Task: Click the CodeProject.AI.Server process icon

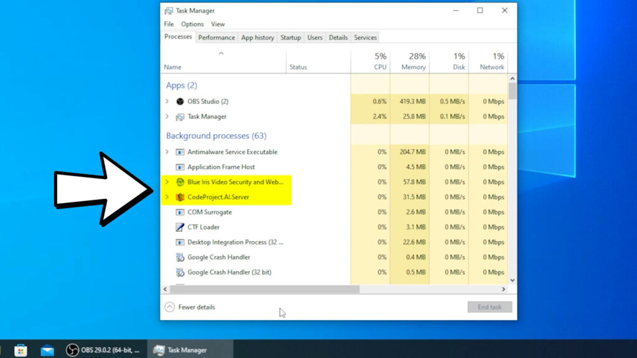Action: (180, 197)
